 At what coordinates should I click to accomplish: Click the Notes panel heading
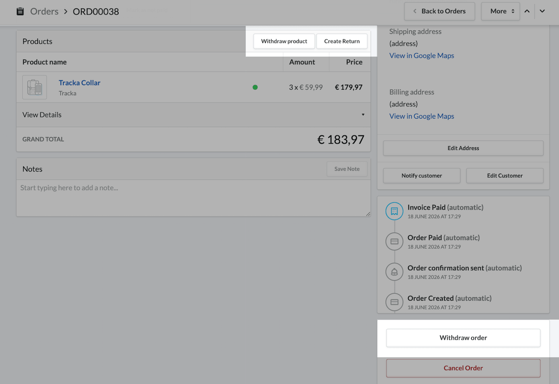click(x=32, y=169)
